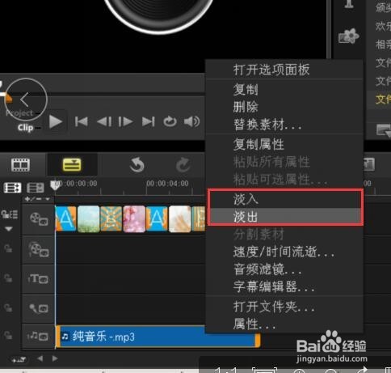The height and width of the screenshot is (373, 391).
Task: Play the preview with the Play button
Action: 56,122
